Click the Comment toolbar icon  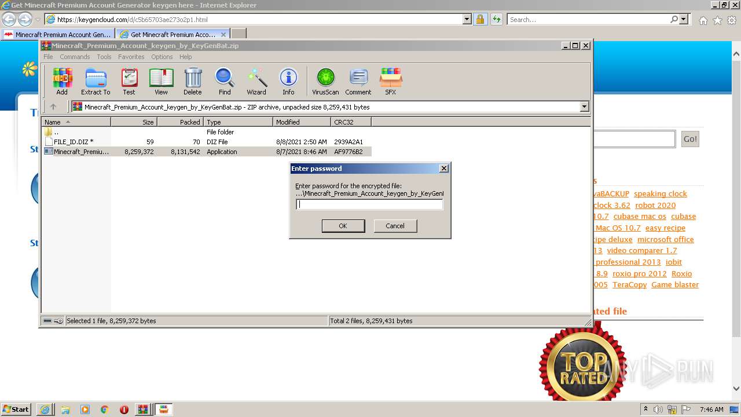pos(358,81)
